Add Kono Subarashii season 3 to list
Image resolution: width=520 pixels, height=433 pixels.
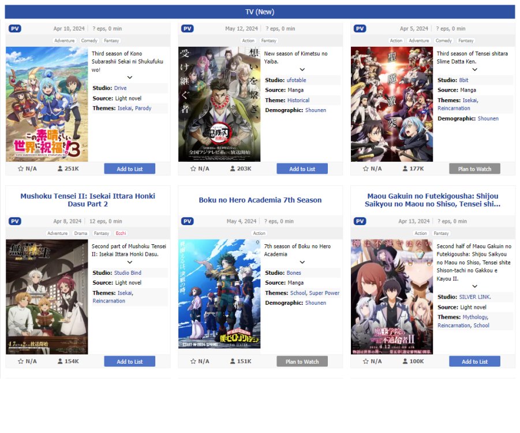point(130,169)
